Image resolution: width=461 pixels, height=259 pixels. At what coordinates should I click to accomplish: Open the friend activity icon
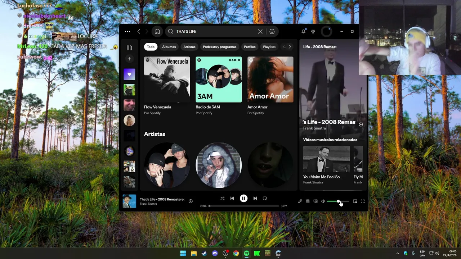pyautogui.click(x=313, y=31)
